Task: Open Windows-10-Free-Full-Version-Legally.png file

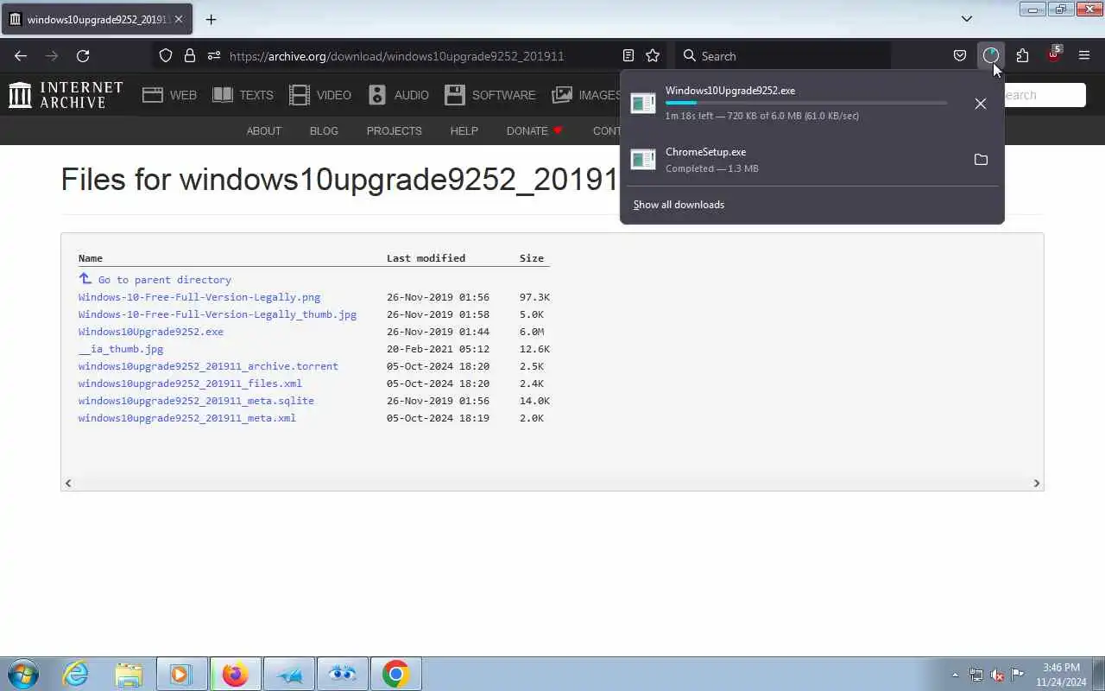Action: tap(199, 297)
